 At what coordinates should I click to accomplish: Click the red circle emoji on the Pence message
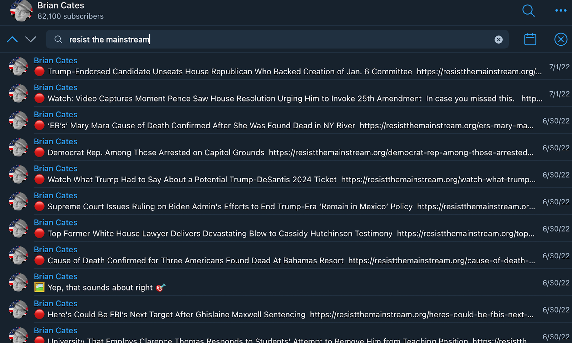(39, 99)
